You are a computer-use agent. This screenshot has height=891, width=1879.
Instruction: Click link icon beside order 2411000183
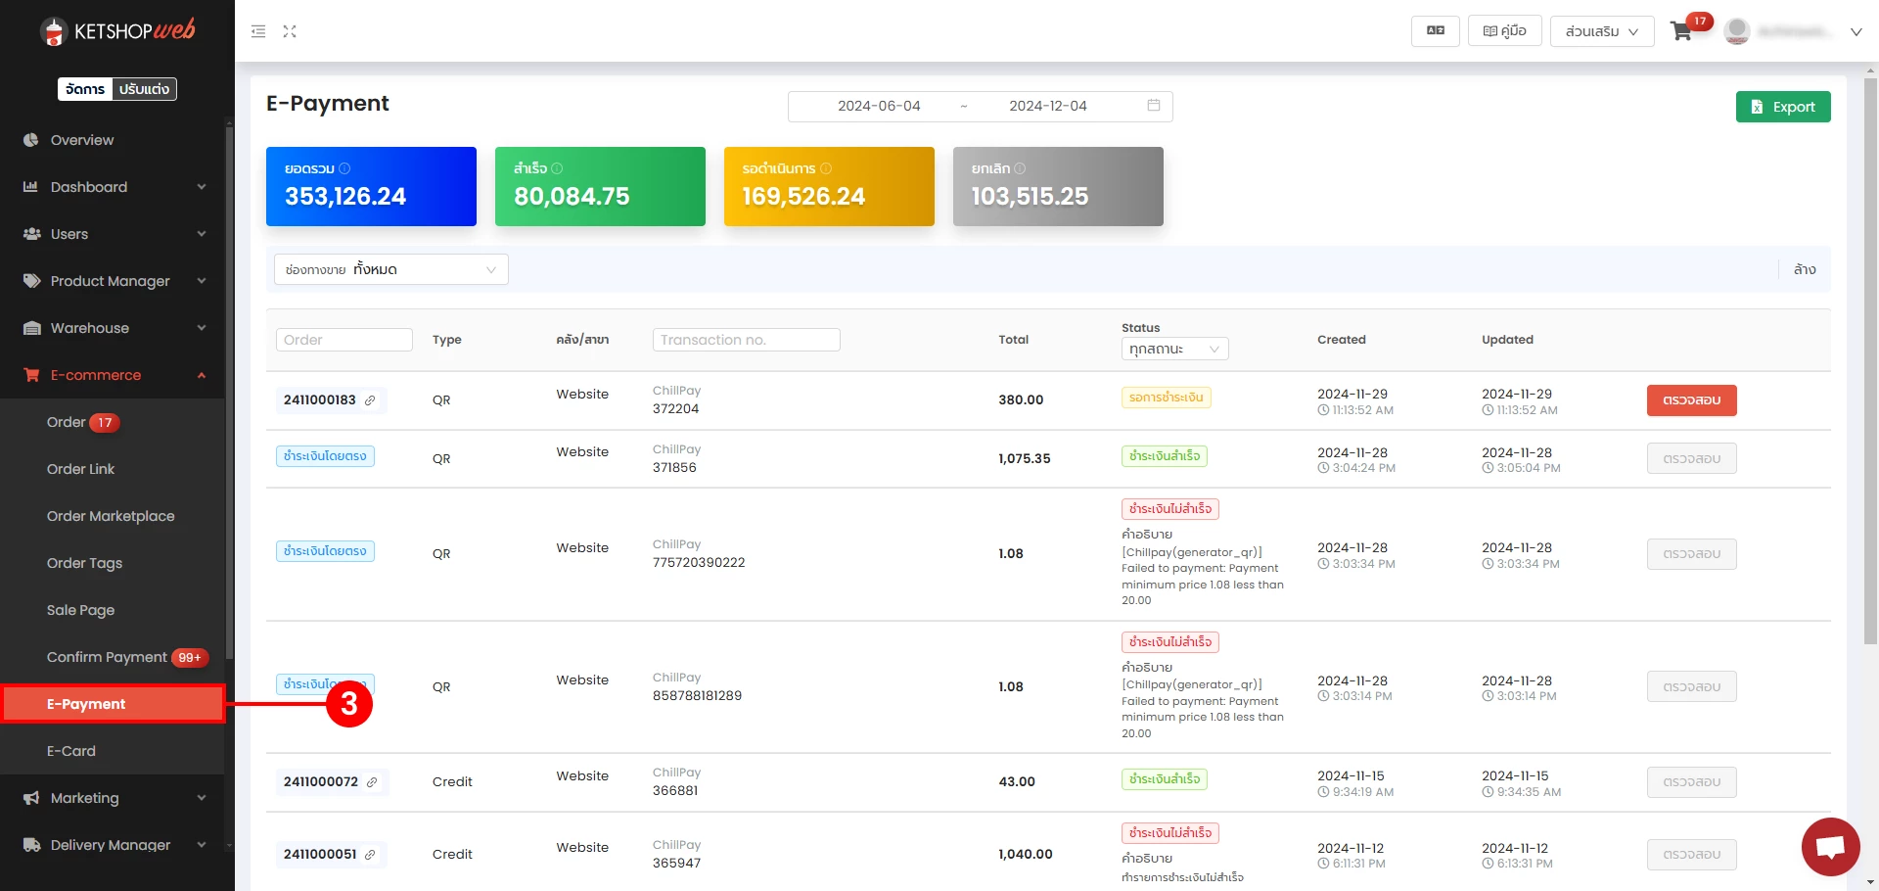click(x=370, y=400)
